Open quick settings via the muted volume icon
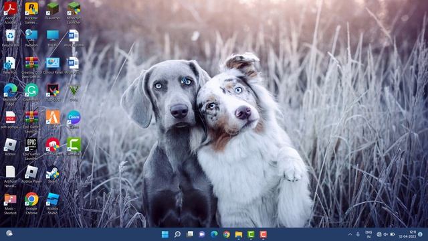The width and height of the screenshot is (428, 241). [x=385, y=234]
